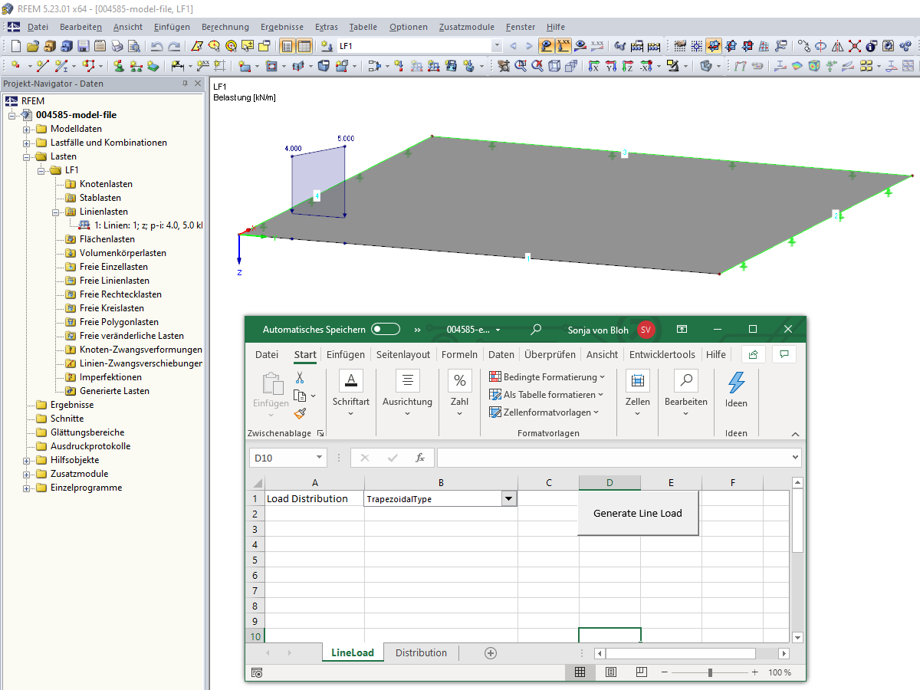Click the RFEM toolbar redo arrow

[174, 46]
